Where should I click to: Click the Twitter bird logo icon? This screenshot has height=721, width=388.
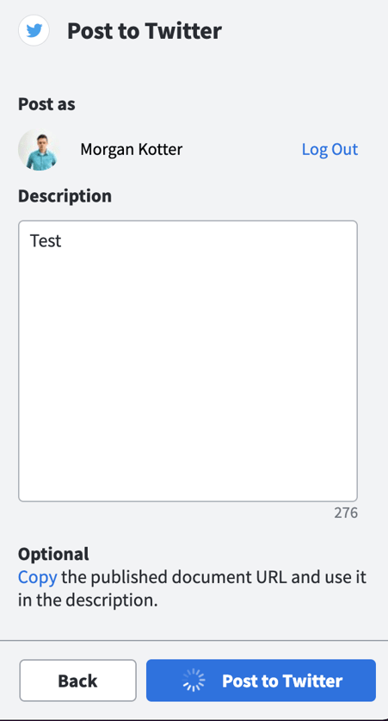pos(34,31)
